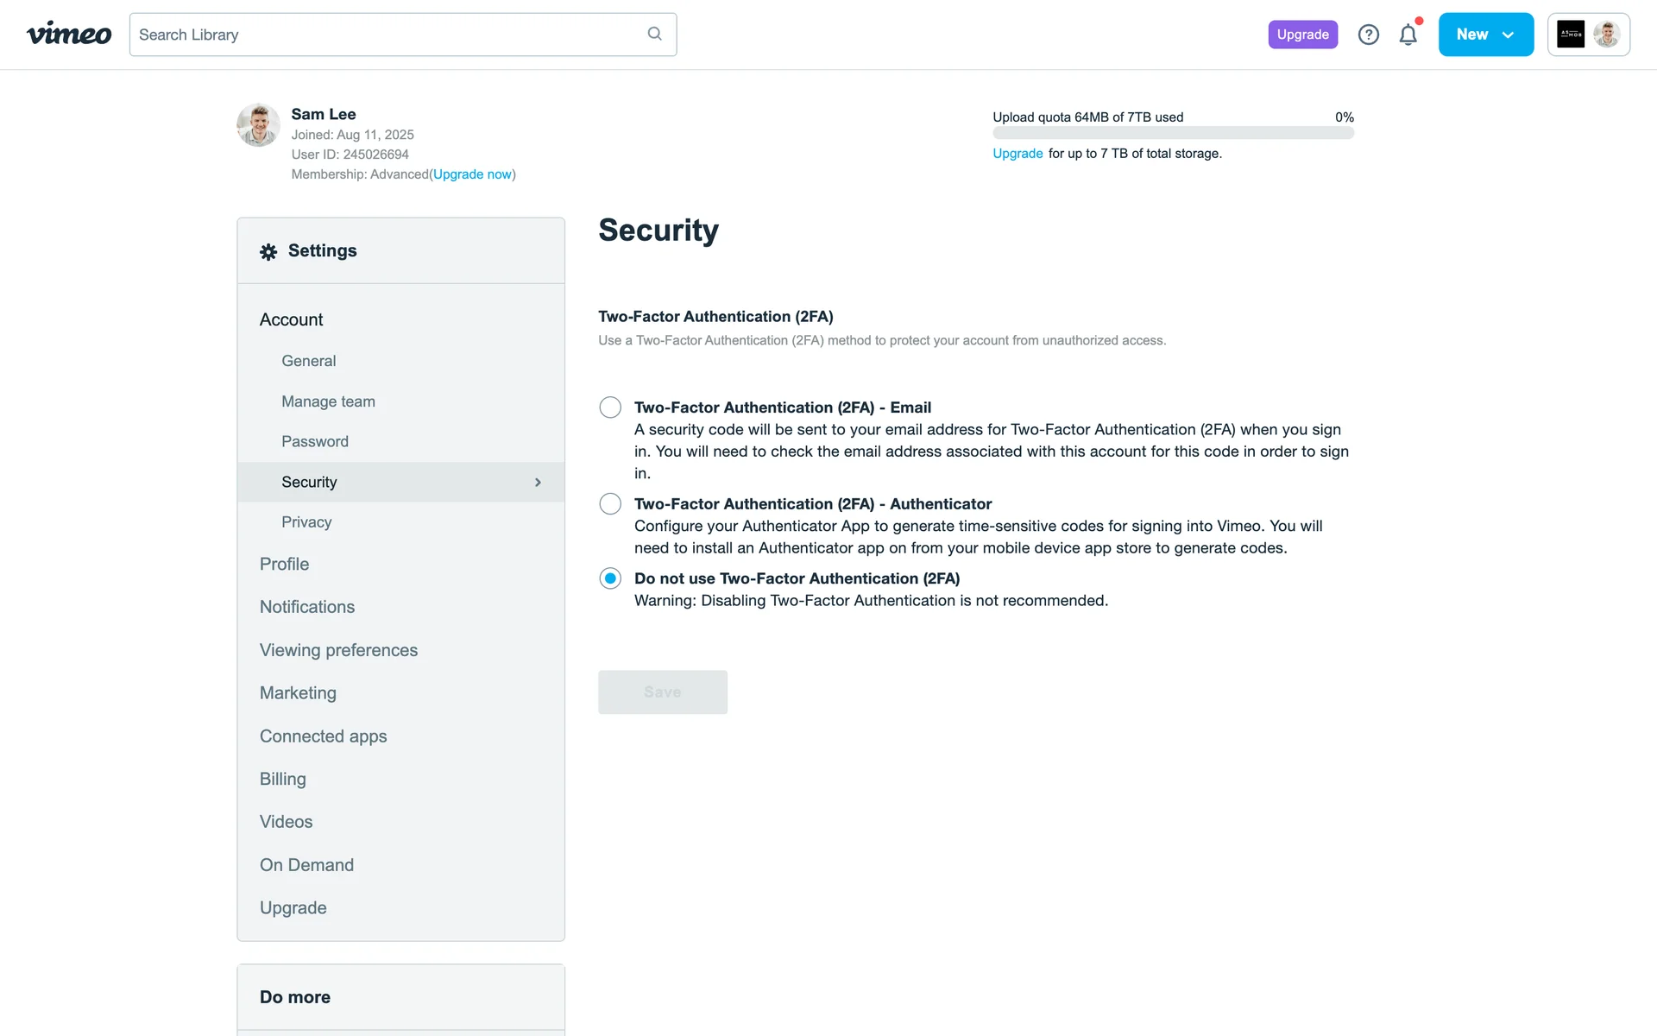Select Do not use 2FA option
Image resolution: width=1657 pixels, height=1036 pixels.
click(x=610, y=578)
